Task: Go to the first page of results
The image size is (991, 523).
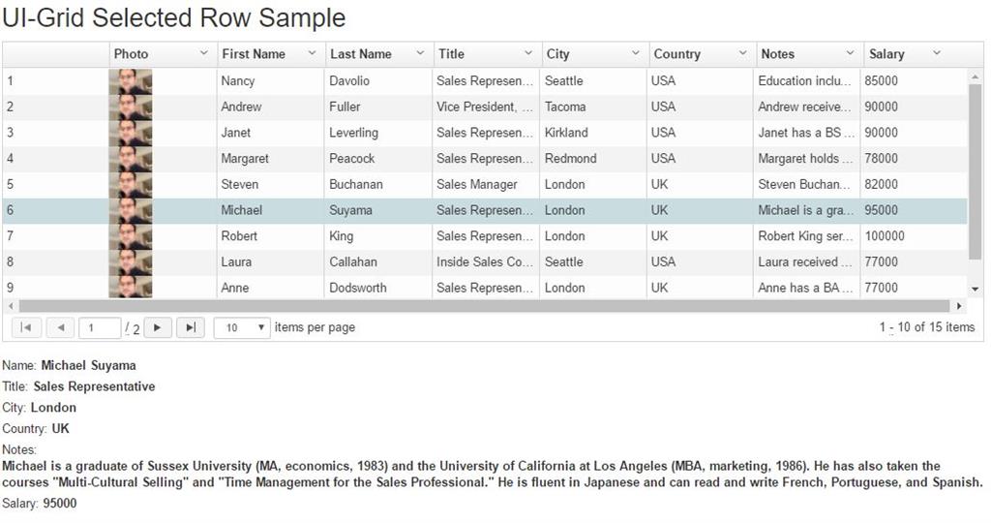Action: click(x=25, y=327)
